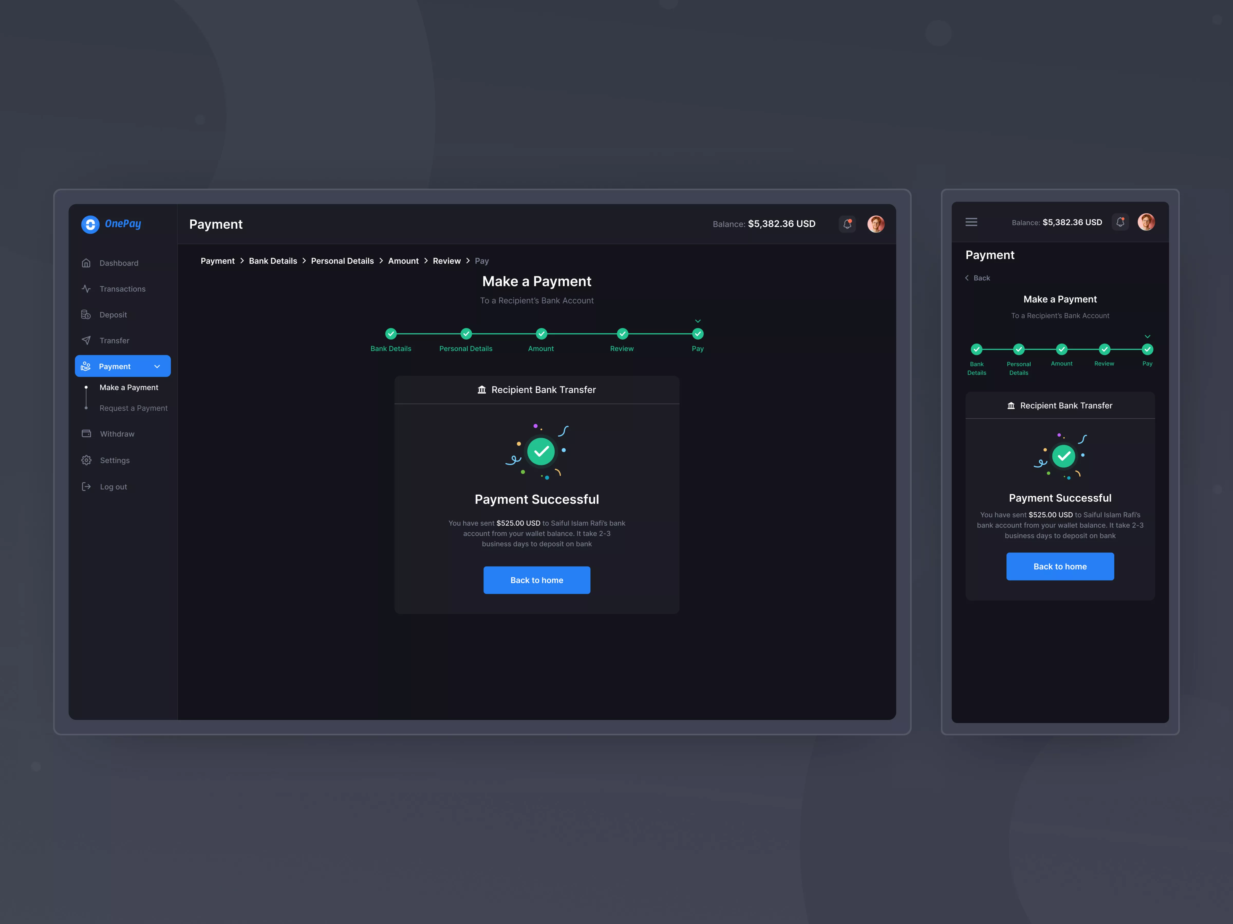1233x924 pixels.
Task: Click the balance $5,382.36 USD in mobile header
Action: 1072,222
